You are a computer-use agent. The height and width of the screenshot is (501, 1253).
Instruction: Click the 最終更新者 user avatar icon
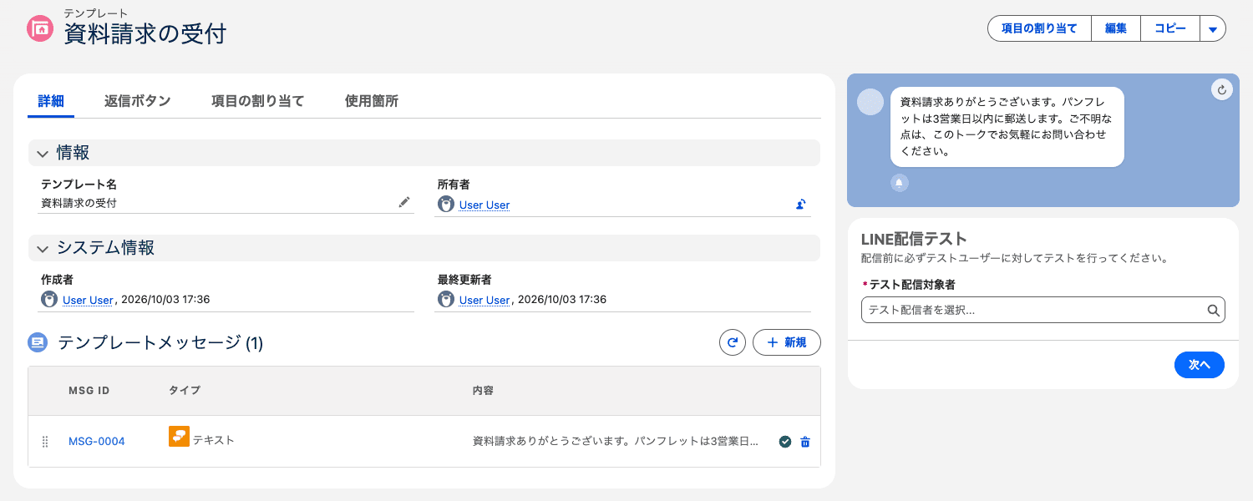pos(446,300)
